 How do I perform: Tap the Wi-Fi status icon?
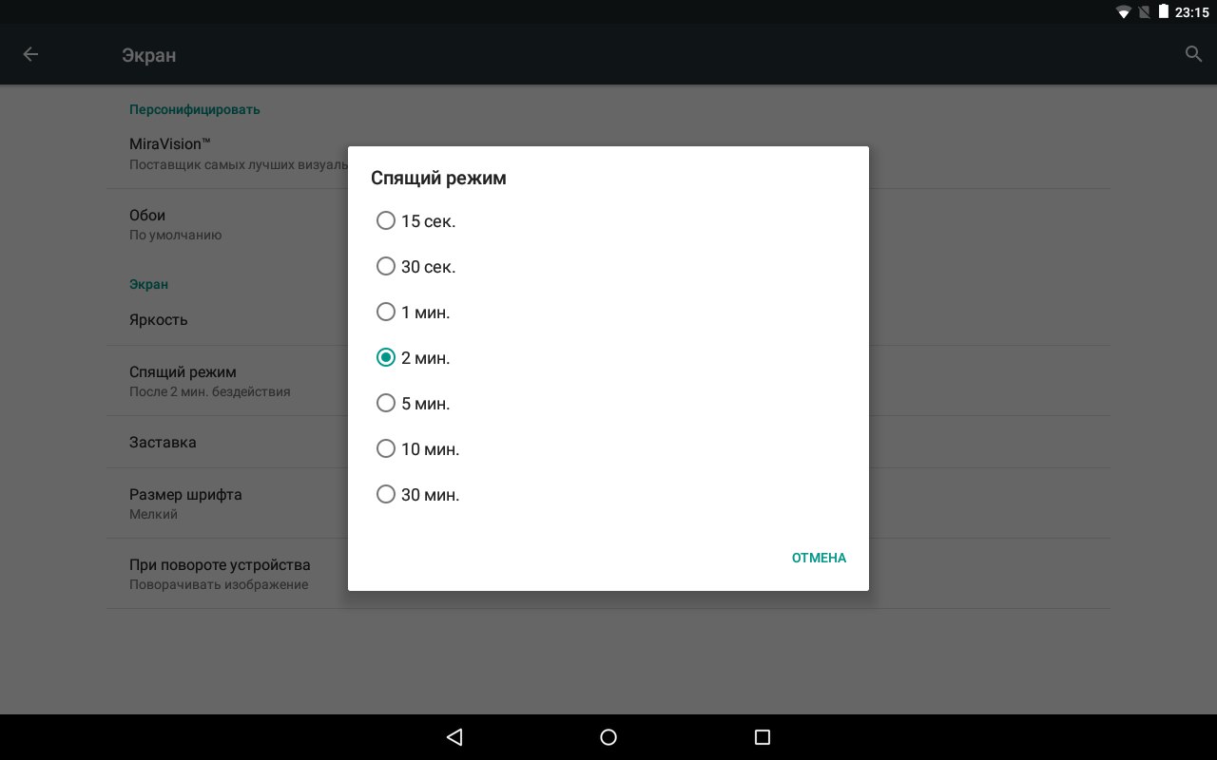pyautogui.click(x=1124, y=12)
